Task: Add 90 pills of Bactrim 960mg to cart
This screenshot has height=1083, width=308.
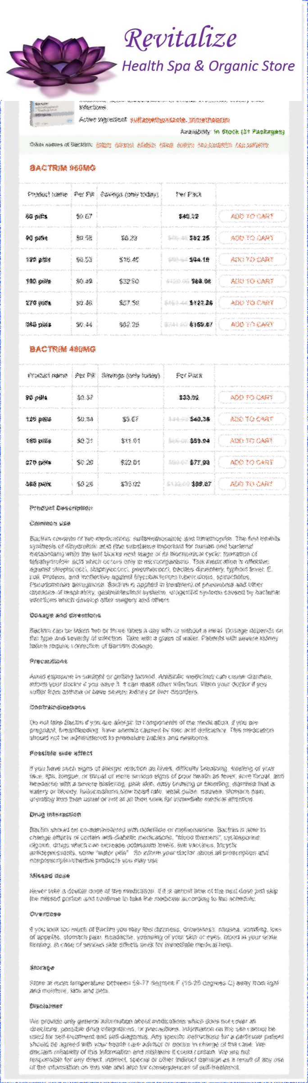Action: (x=252, y=238)
